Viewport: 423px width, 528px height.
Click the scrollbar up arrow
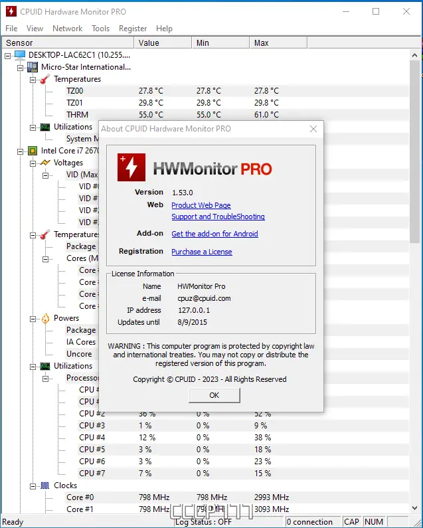pos(414,55)
